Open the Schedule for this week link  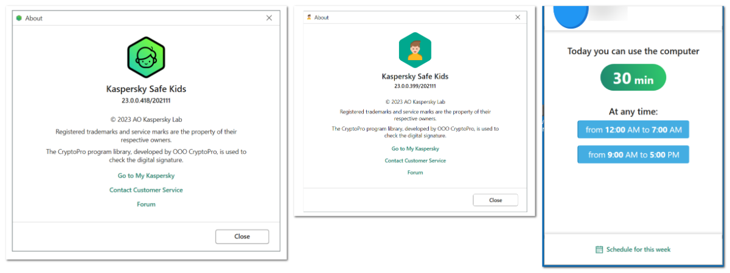[x=638, y=249]
